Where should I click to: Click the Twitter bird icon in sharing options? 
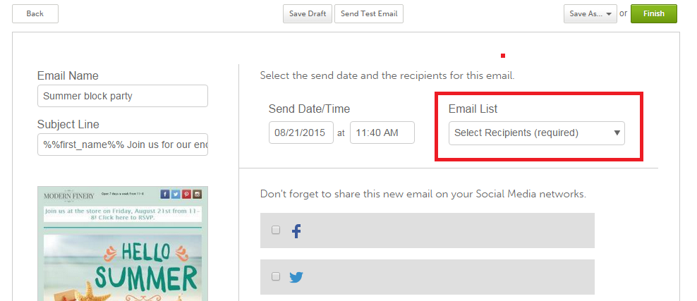click(x=296, y=277)
